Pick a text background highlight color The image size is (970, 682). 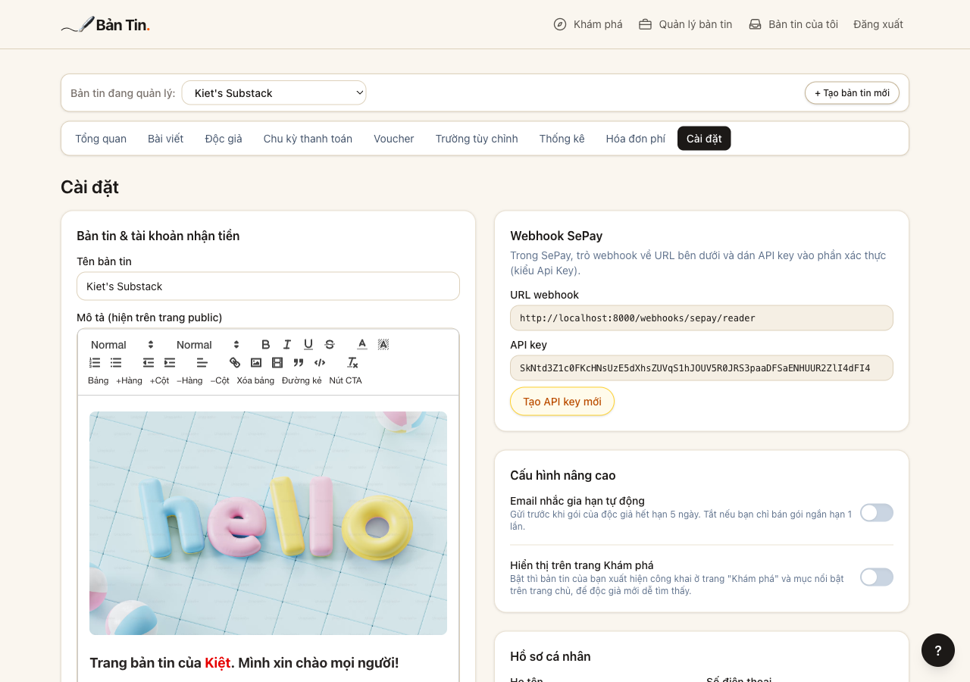(x=383, y=345)
